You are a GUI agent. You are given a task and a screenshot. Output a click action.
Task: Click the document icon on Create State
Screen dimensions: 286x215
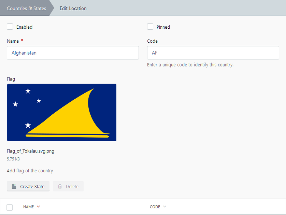[x=14, y=186]
